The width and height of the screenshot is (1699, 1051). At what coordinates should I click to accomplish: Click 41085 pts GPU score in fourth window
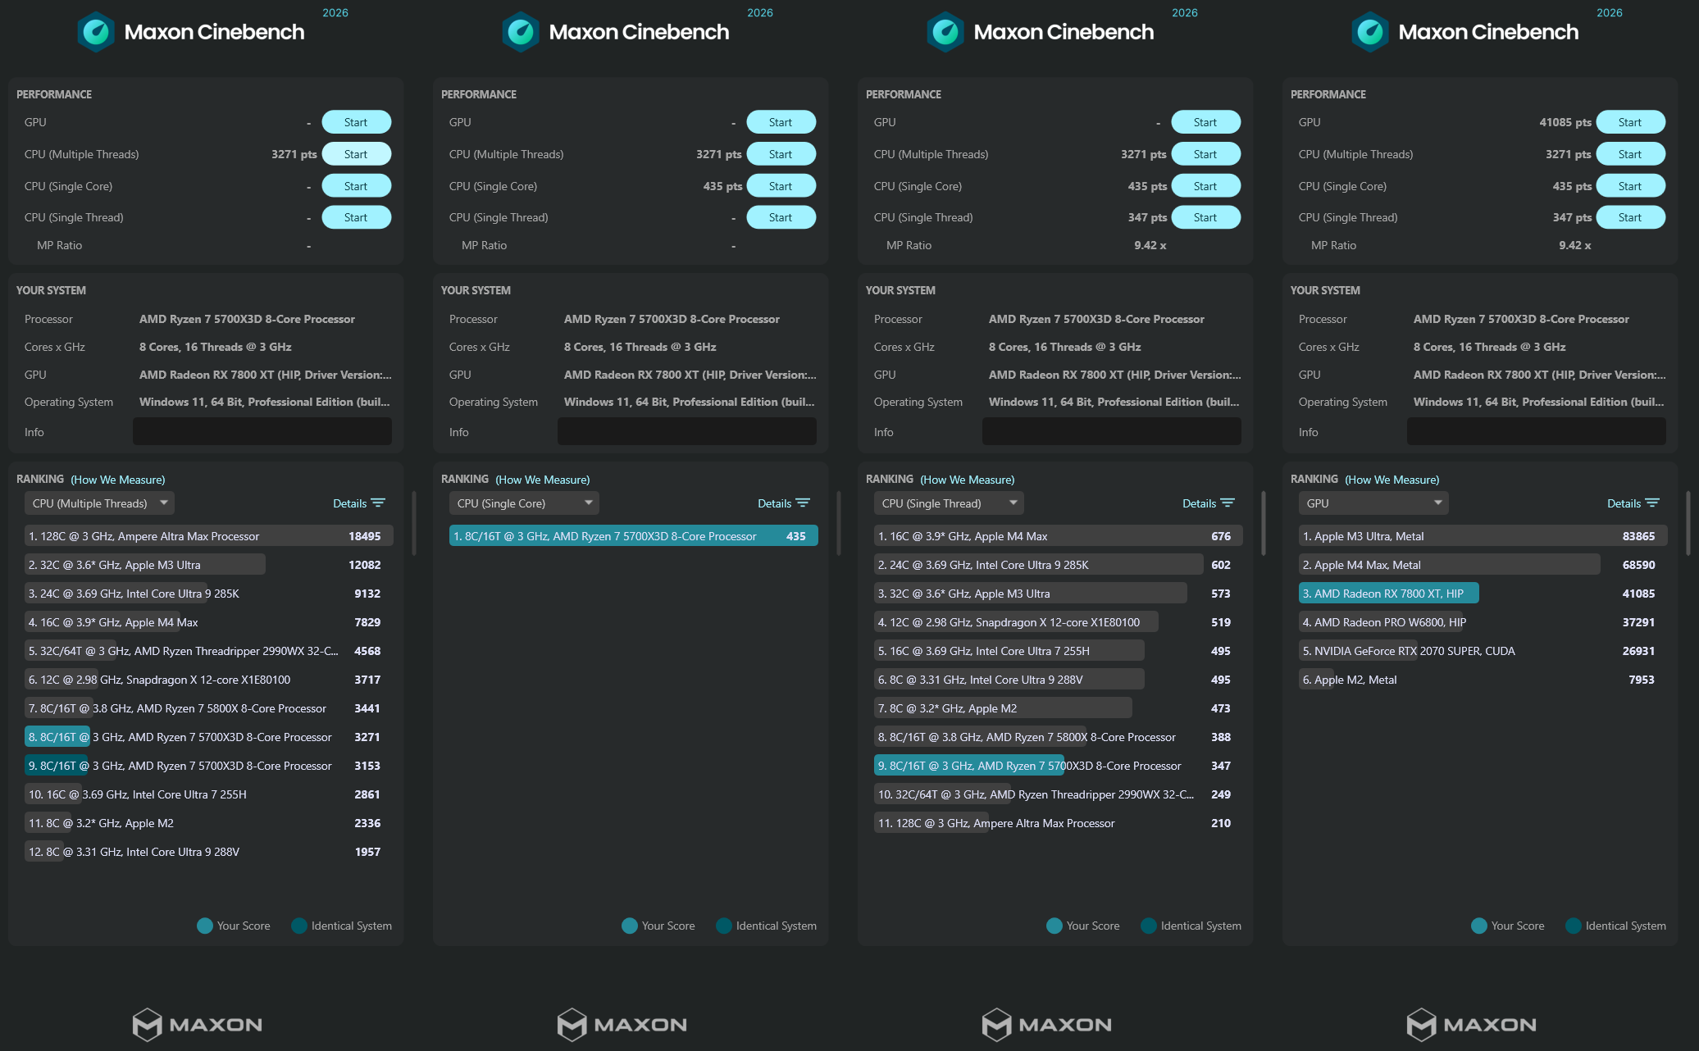click(x=1565, y=122)
